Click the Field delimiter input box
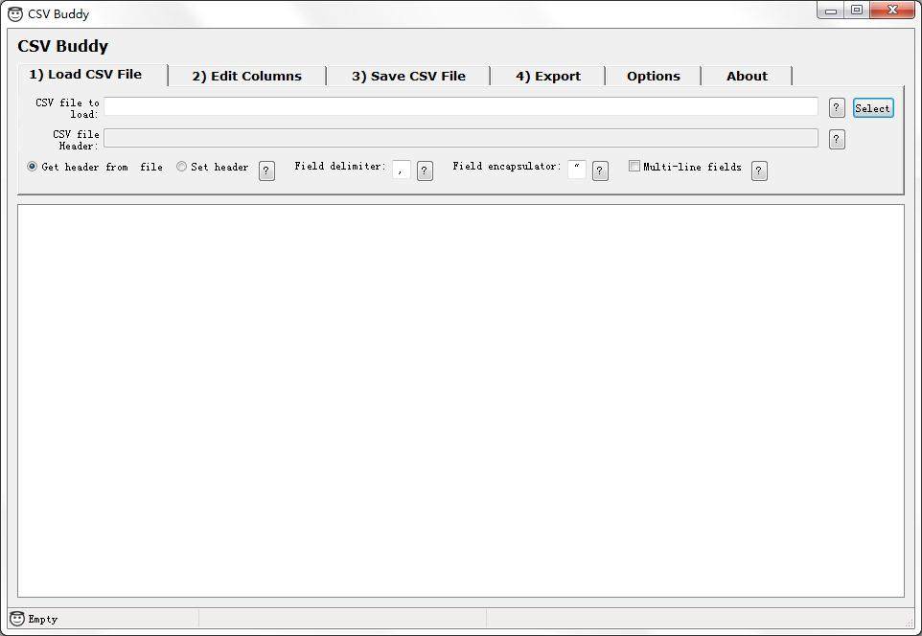This screenshot has width=922, height=636. click(x=401, y=170)
